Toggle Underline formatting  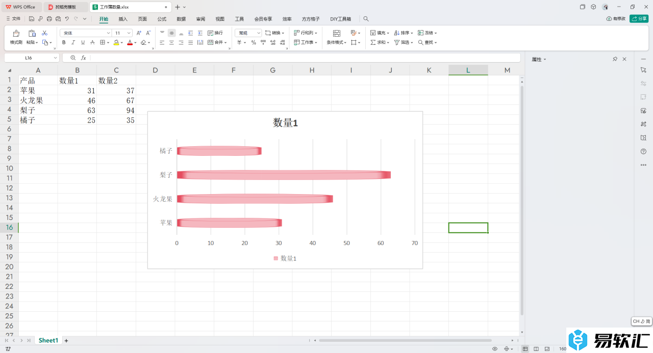(83, 43)
